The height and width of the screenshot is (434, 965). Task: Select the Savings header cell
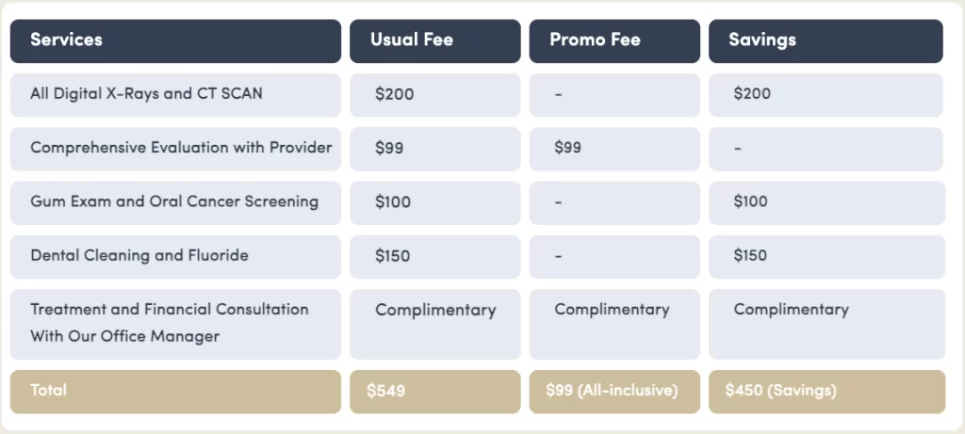826,40
